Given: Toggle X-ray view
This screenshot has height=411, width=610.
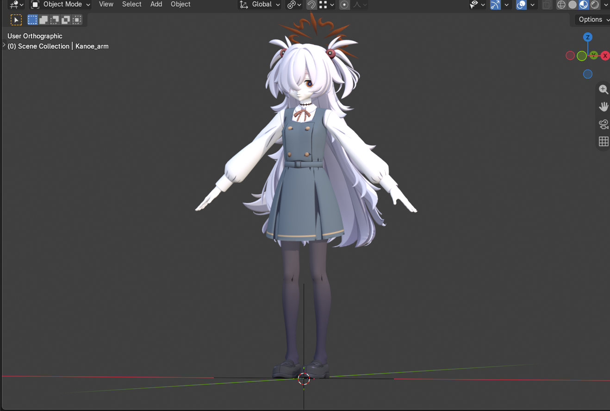Looking at the screenshot, I should pyautogui.click(x=547, y=5).
